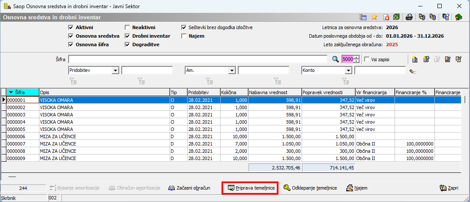Increase the 5000 record limit stepper
This screenshot has width=470, height=202.
(x=356, y=57)
